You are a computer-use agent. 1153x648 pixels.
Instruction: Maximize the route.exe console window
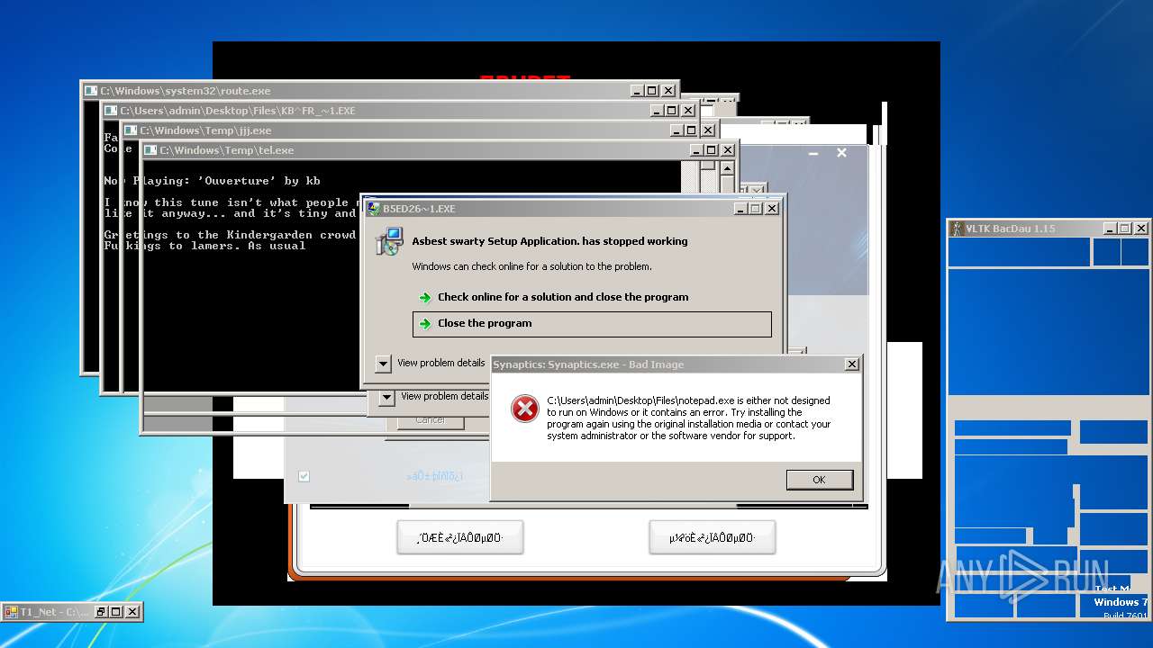click(652, 91)
